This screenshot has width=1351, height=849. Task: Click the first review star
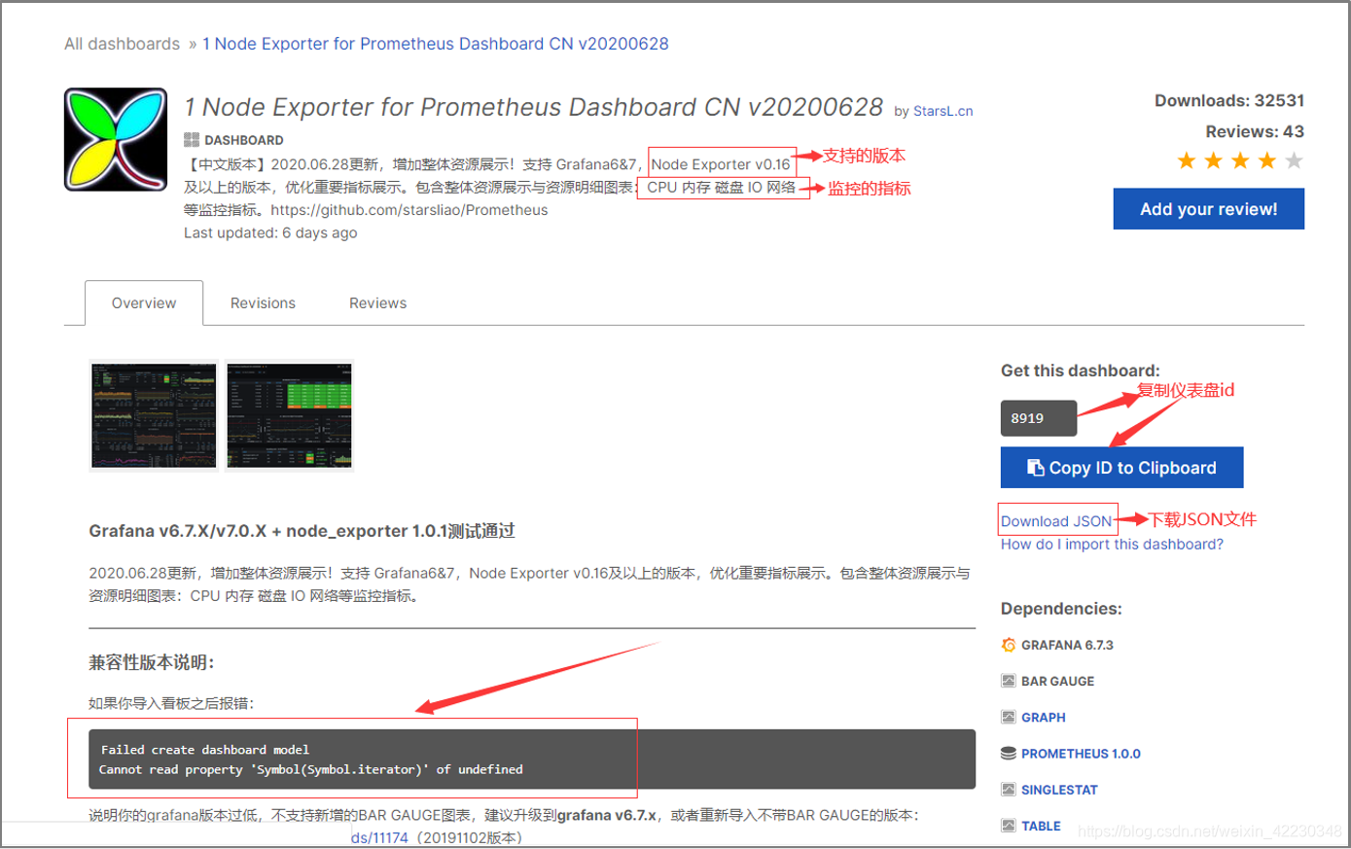[x=1187, y=160]
